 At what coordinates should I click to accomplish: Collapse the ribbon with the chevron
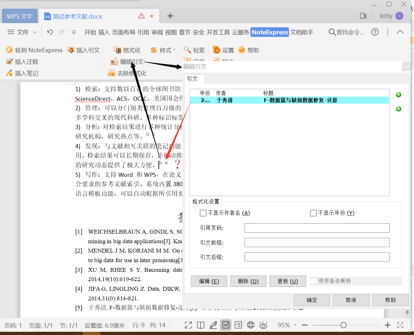(x=400, y=32)
